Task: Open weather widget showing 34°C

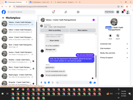Action: [x=110, y=94]
